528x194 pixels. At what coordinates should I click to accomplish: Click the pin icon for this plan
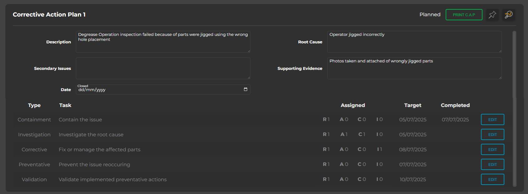click(492, 15)
